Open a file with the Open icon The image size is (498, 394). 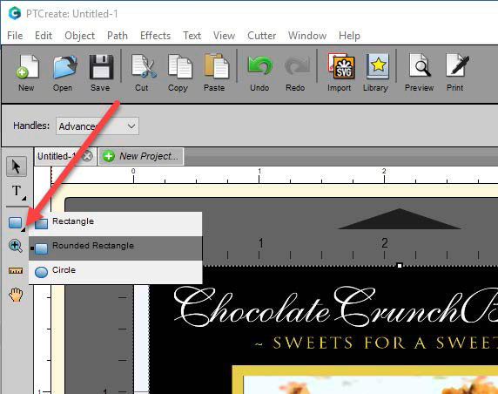click(x=64, y=67)
